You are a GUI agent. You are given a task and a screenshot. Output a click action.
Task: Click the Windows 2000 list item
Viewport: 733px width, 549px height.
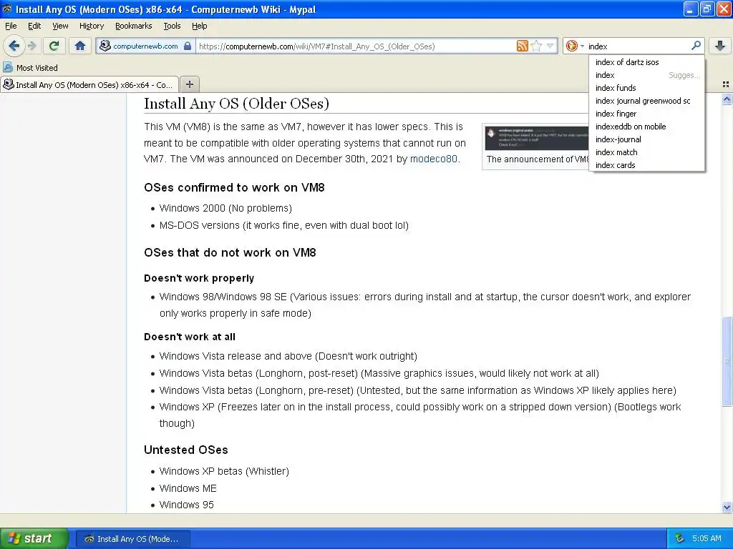coord(225,208)
